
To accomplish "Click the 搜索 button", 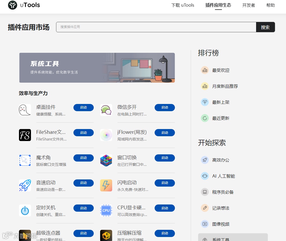I will (x=265, y=27).
